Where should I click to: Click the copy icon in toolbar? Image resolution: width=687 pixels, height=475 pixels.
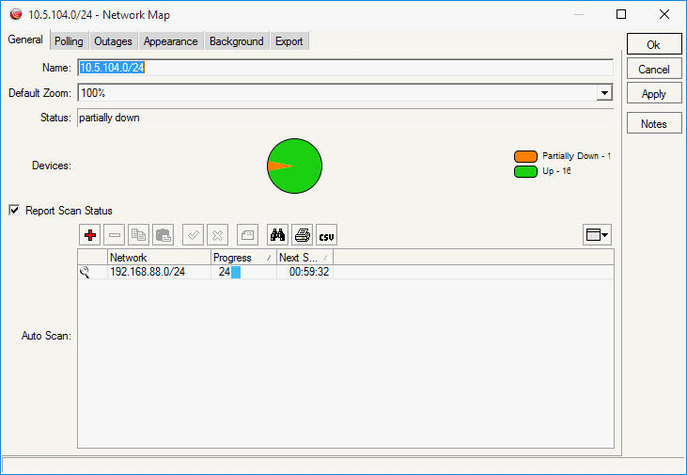point(139,234)
